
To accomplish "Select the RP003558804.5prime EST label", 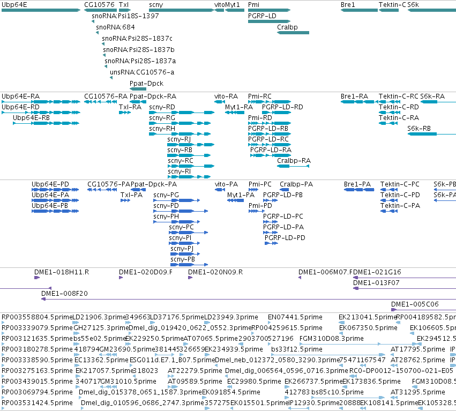I will pos(37,317).
